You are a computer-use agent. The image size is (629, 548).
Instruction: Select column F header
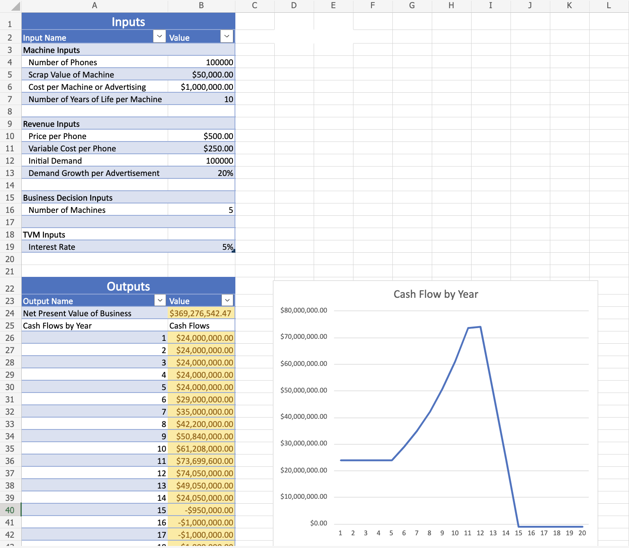pyautogui.click(x=373, y=6)
